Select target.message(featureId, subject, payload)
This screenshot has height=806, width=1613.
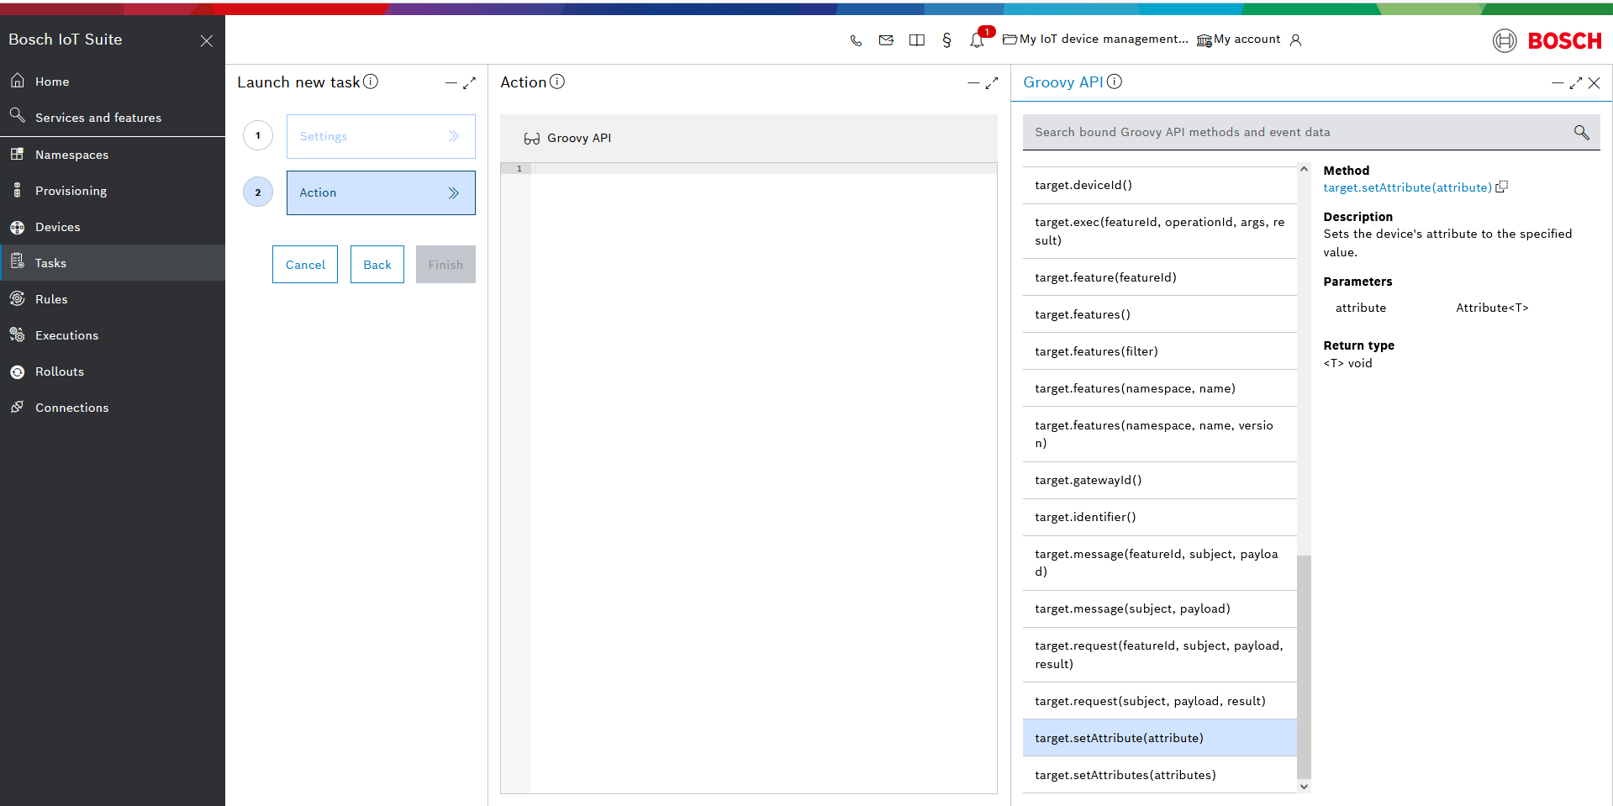coord(1160,563)
